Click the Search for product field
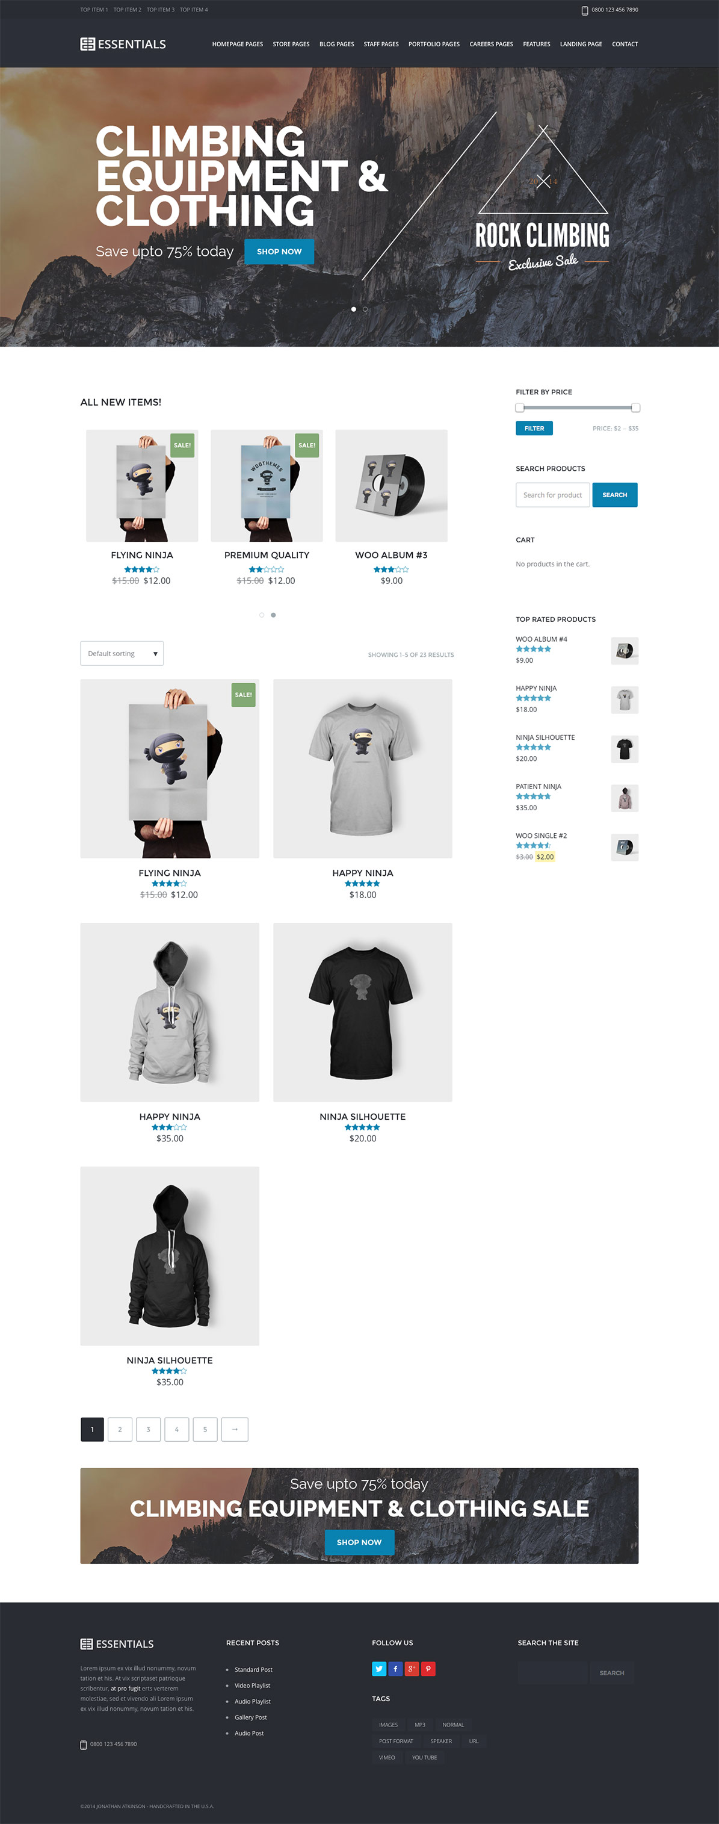The width and height of the screenshot is (719, 1824). pyautogui.click(x=553, y=495)
